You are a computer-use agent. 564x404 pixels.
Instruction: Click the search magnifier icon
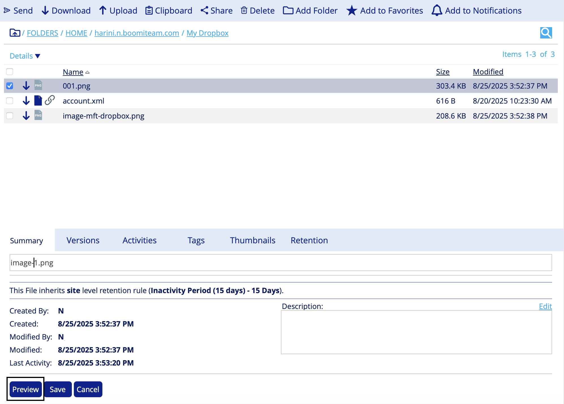pos(546,33)
